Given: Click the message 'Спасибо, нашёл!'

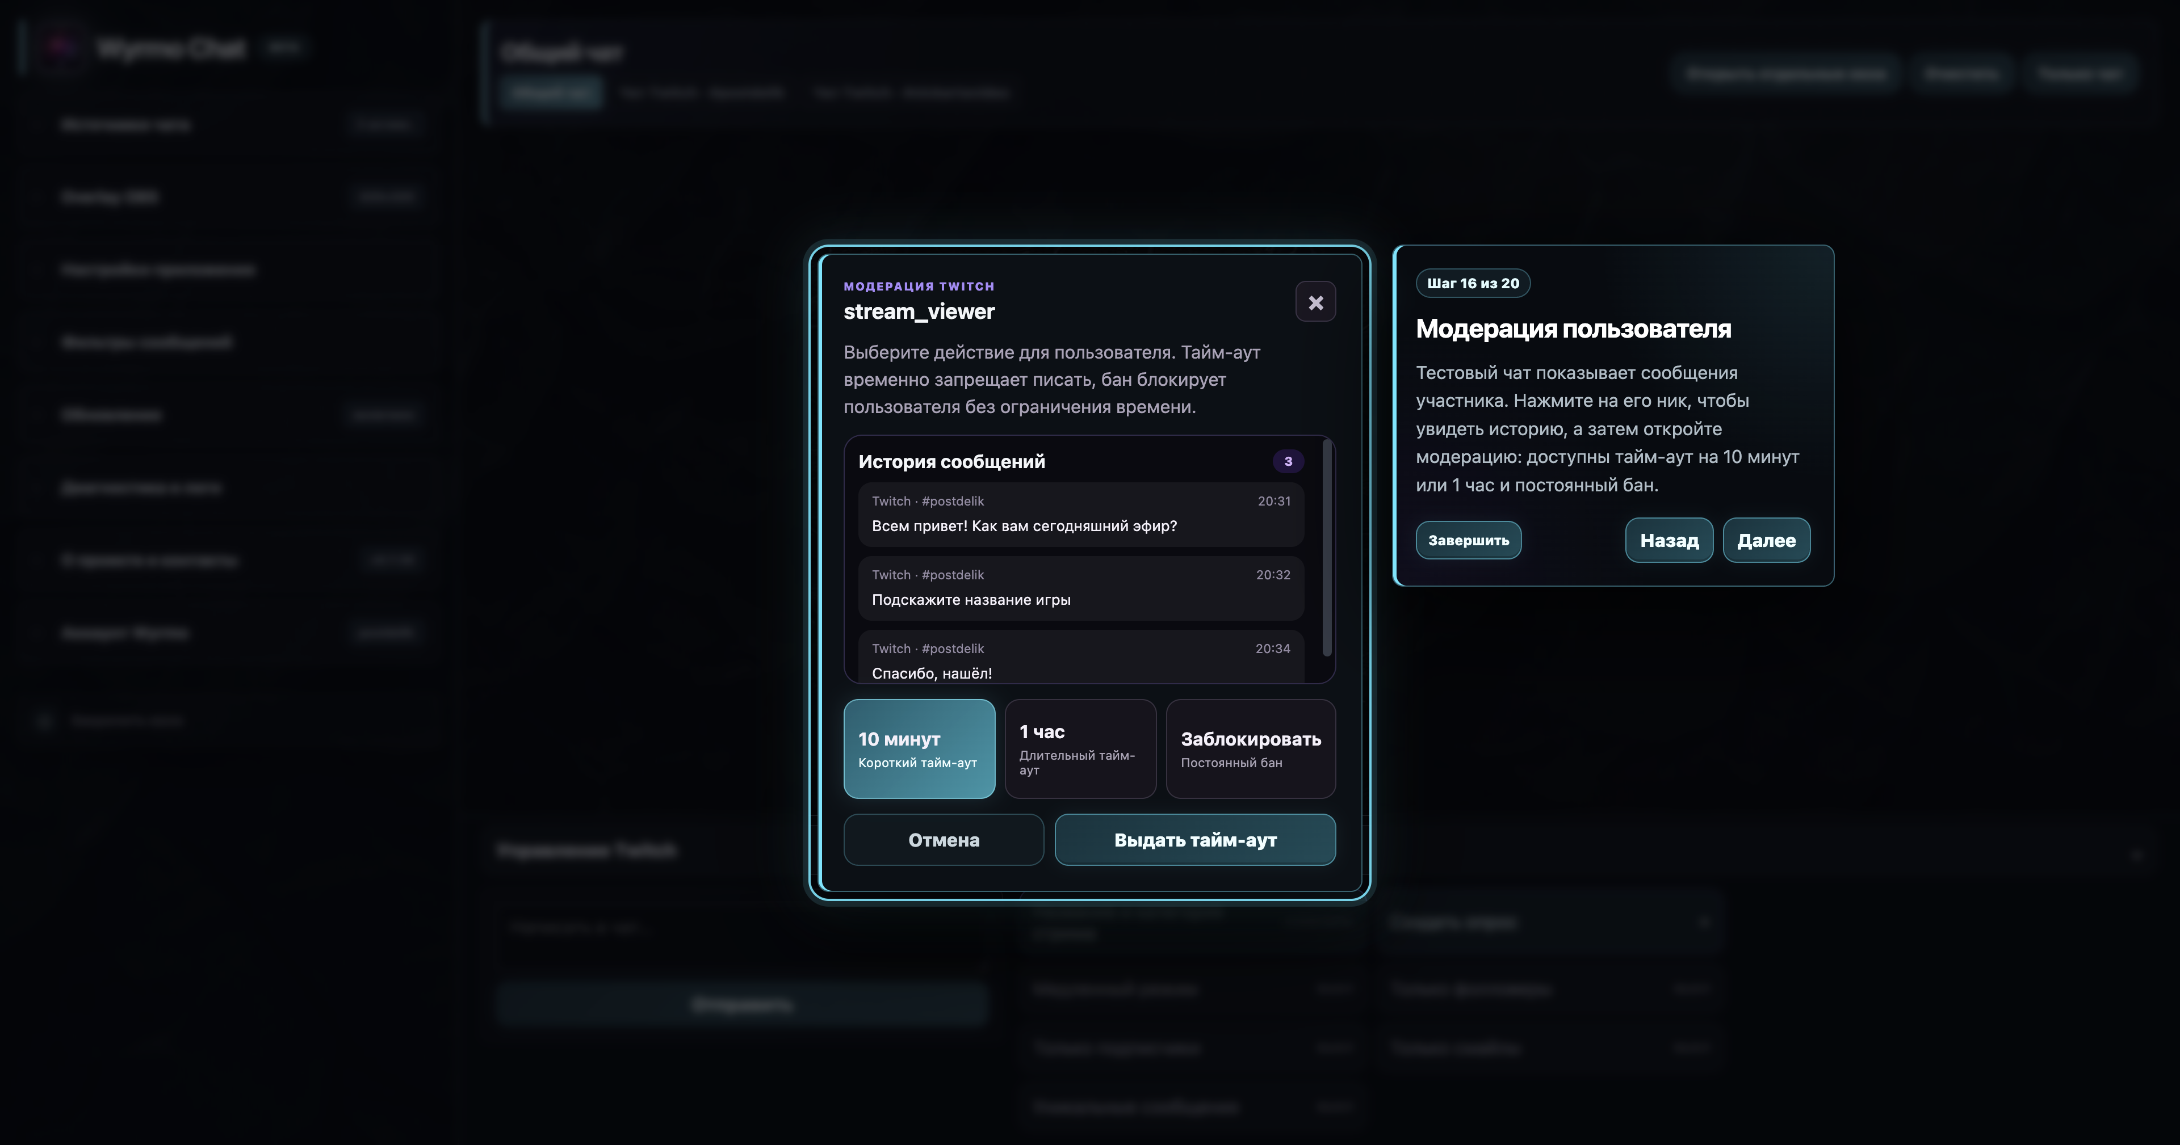Looking at the screenshot, I should pos(1081,657).
